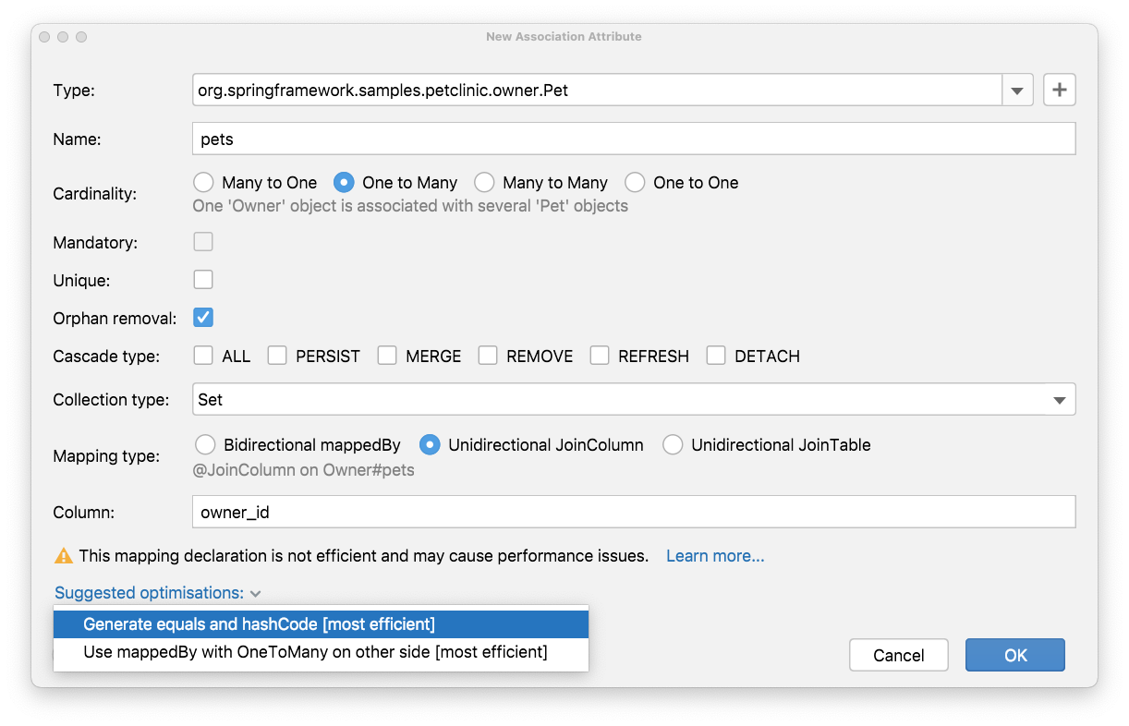
Task: Disable Orphan removal
Action: pos(203,317)
